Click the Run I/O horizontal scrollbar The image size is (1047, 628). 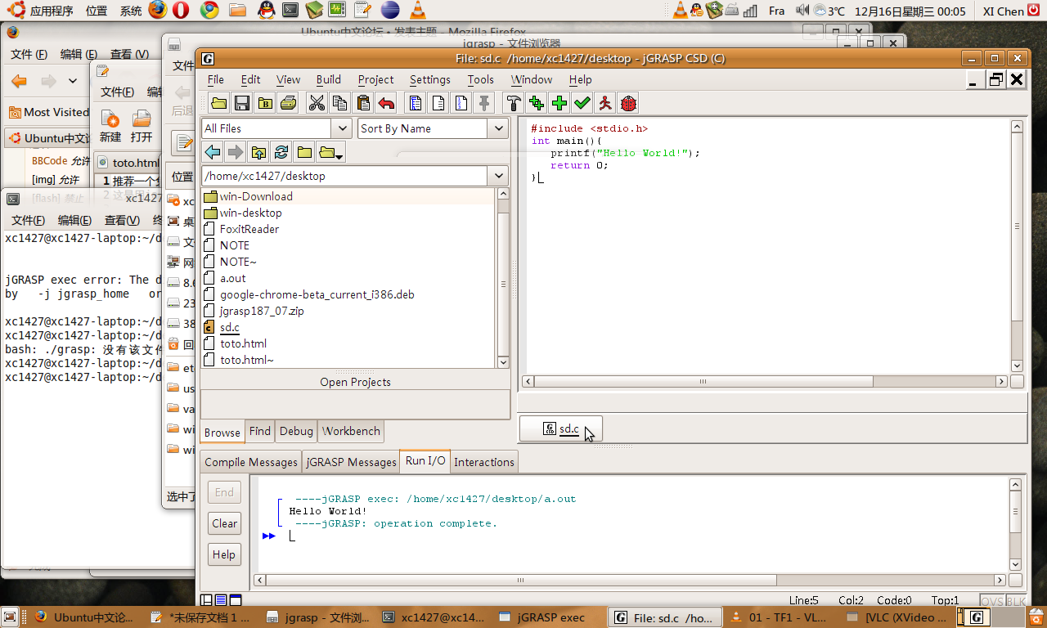521,581
